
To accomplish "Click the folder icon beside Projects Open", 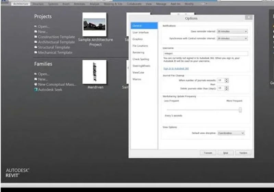I will (36, 26).
